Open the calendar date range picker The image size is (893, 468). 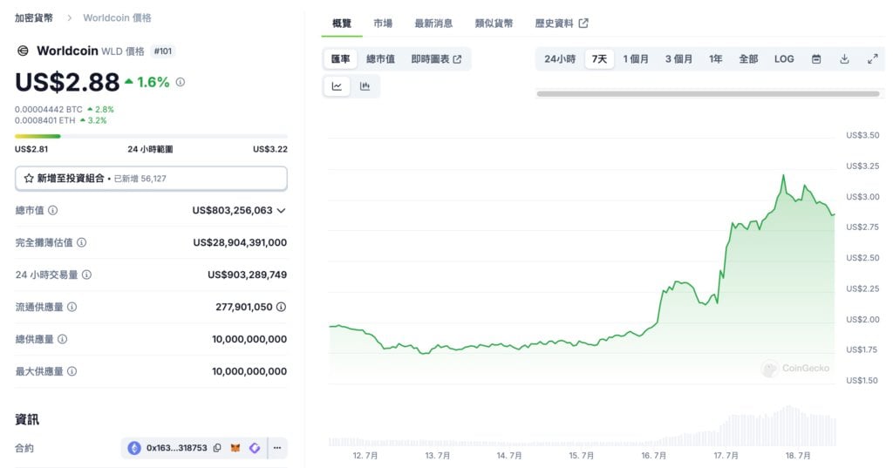coord(816,59)
